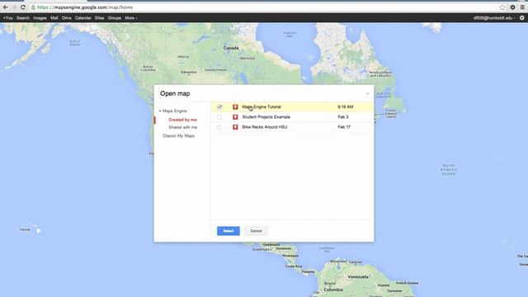528x297 pixels.
Task: Open Mail in Google bar
Action: [x=54, y=18]
